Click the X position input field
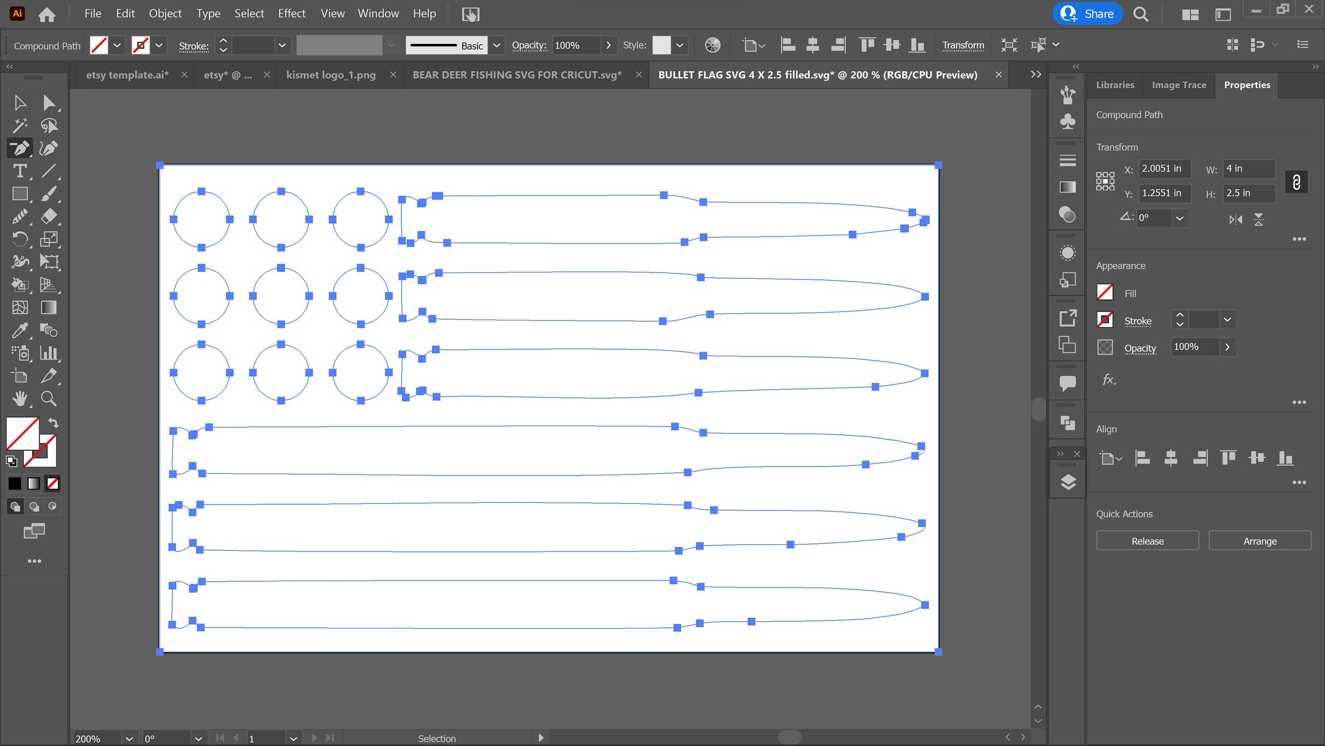This screenshot has height=746, width=1325. [x=1165, y=169]
